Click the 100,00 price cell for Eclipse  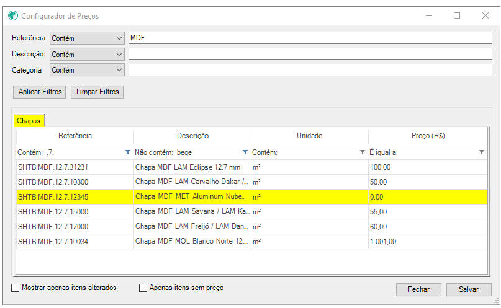[x=427, y=167]
